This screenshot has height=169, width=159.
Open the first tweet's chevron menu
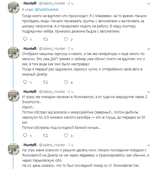click(x=148, y=4)
